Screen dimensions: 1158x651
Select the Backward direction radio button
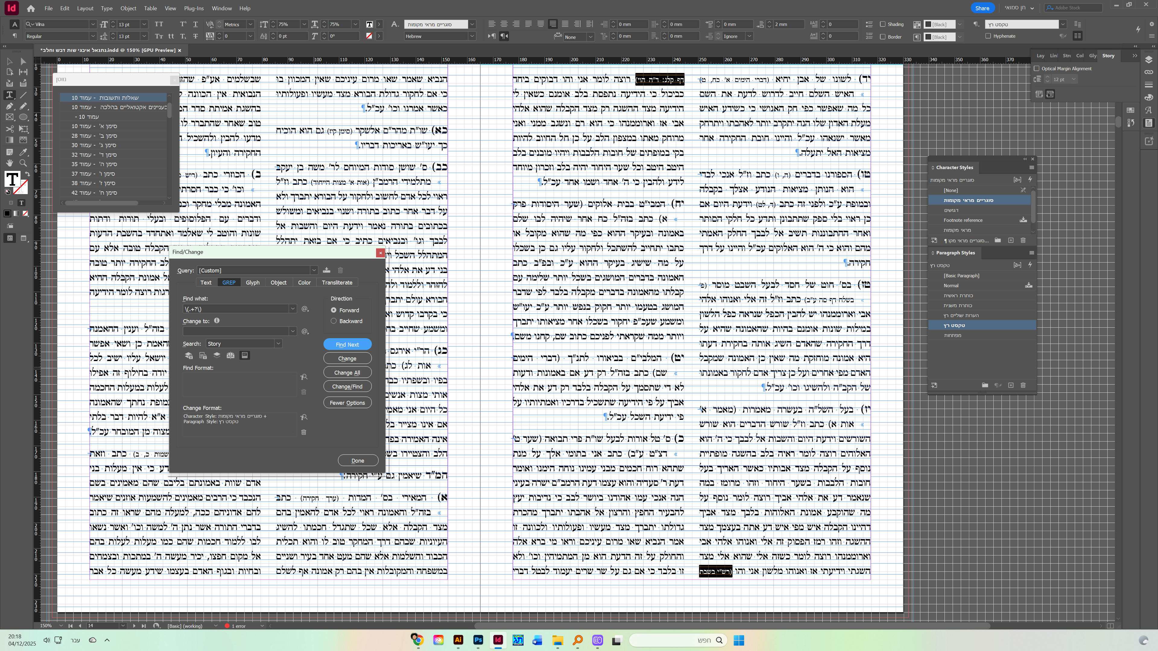(x=334, y=321)
